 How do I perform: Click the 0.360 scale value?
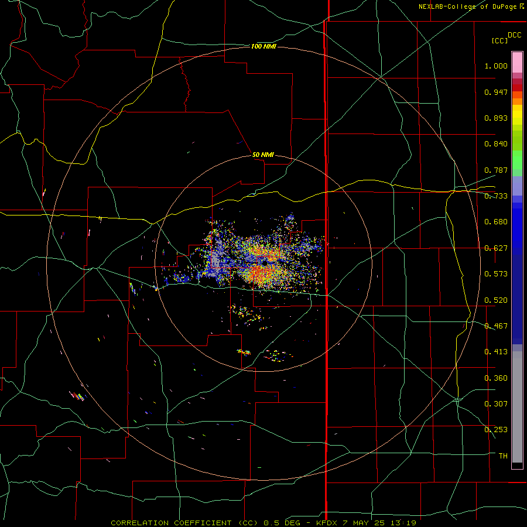(x=496, y=378)
